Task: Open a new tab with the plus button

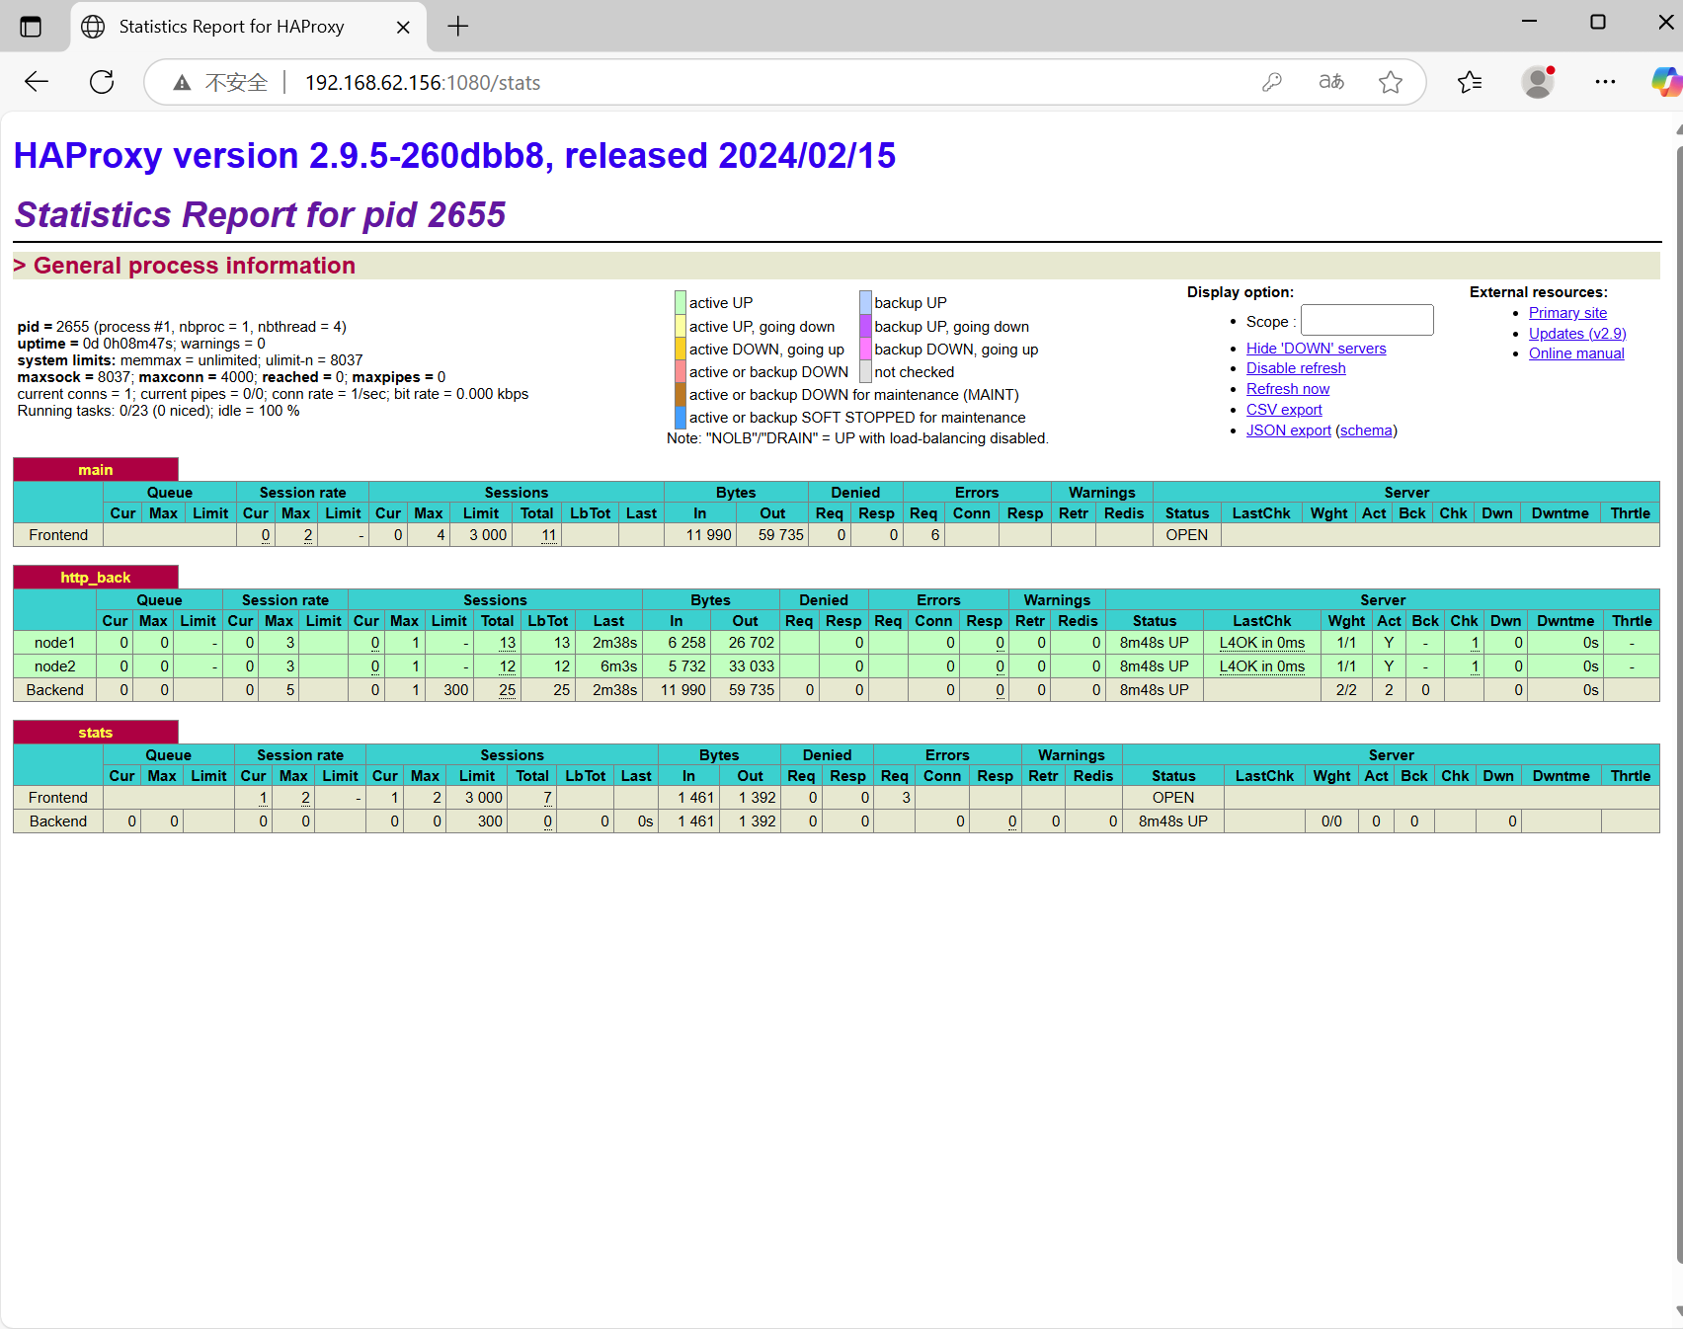Action: [x=457, y=27]
